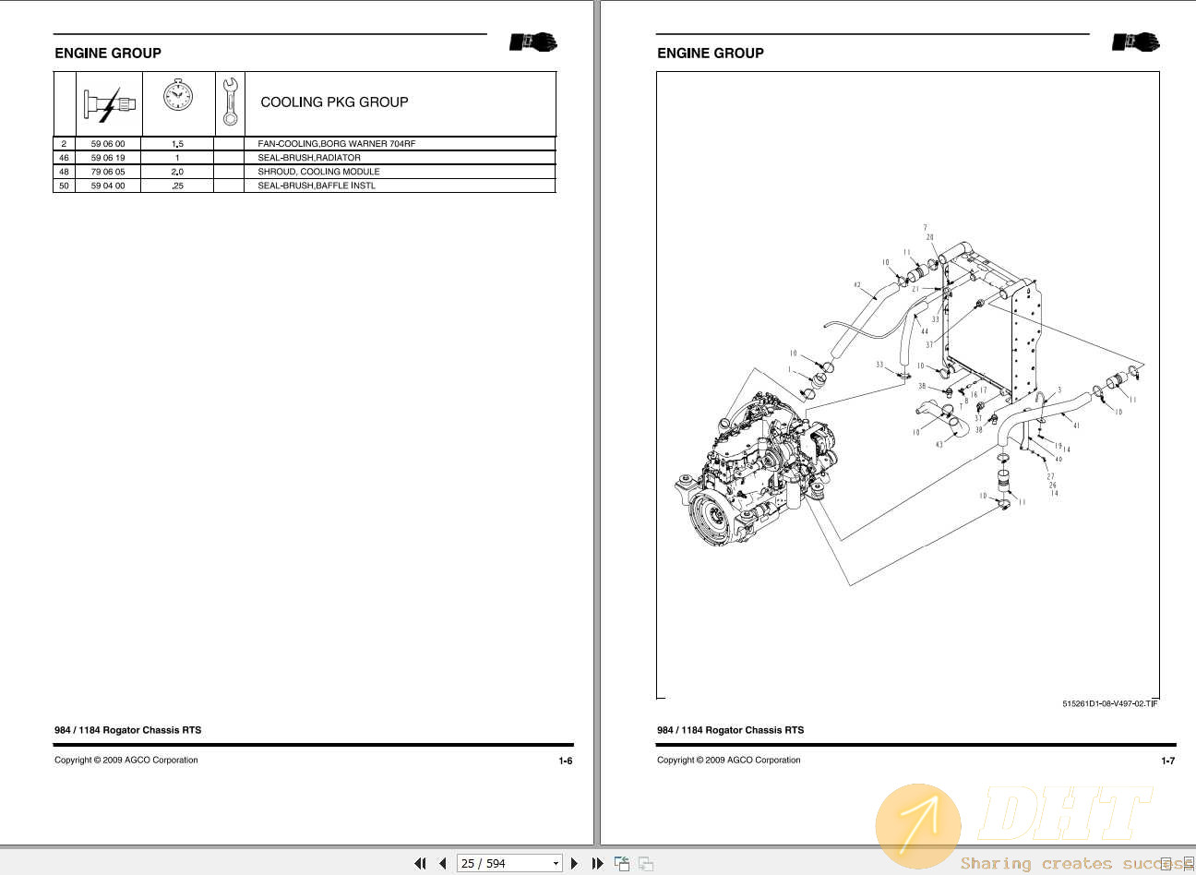Select row SEAL-BRUSH,BAFFLE INSTL
The height and width of the screenshot is (875, 1196).
[305, 186]
